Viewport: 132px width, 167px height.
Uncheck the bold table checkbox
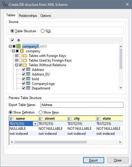coord(23,79)
